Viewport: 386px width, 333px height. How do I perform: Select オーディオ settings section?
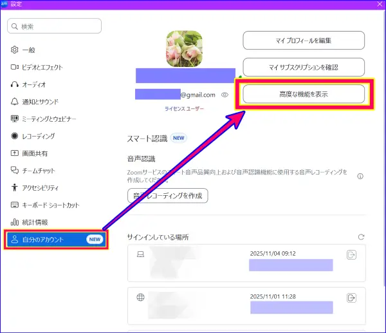[x=28, y=84]
